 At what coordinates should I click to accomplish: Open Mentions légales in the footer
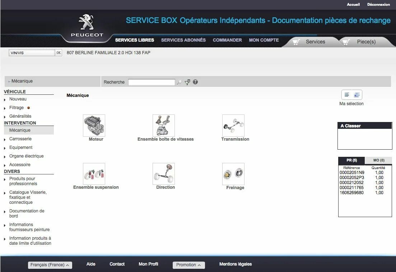coord(236,264)
